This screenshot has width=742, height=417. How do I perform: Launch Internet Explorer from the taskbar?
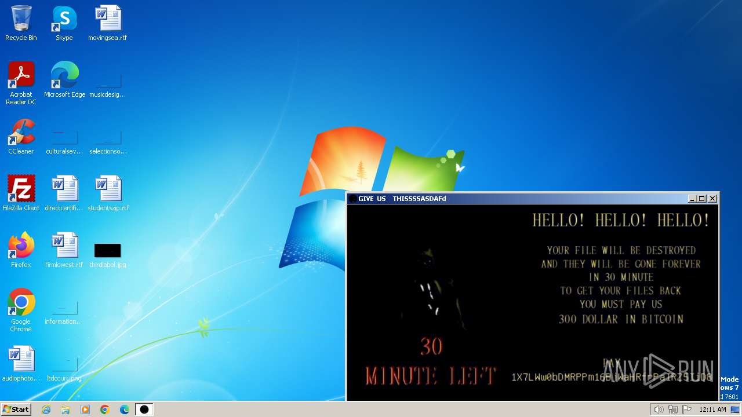click(46, 409)
